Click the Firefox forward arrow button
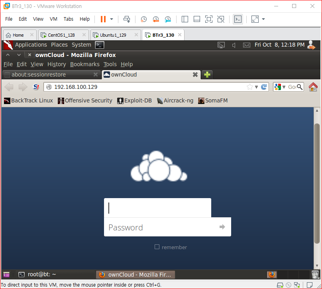The image size is (322, 289). 23,87
